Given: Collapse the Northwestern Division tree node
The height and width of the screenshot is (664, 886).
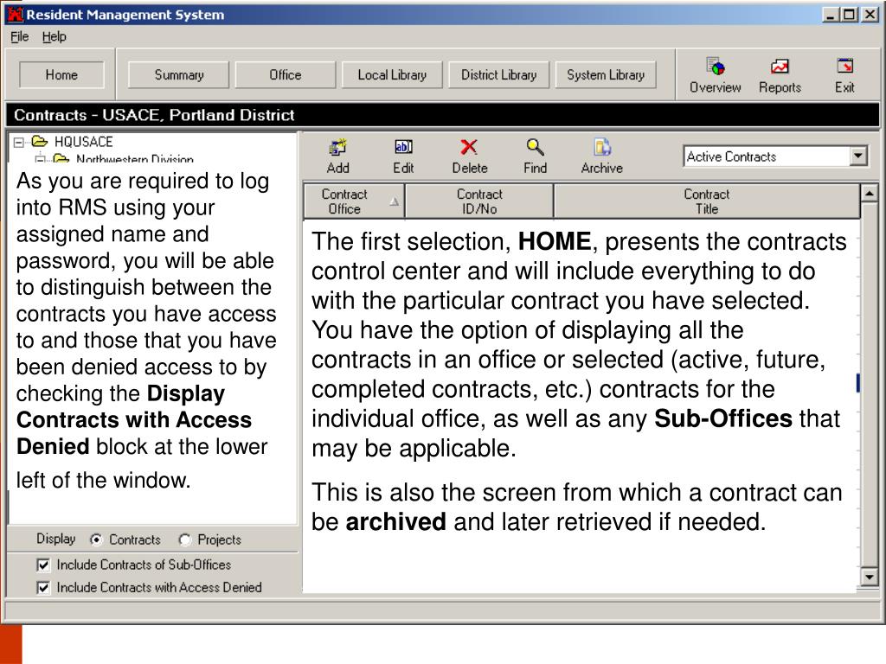Looking at the screenshot, I should (40, 160).
